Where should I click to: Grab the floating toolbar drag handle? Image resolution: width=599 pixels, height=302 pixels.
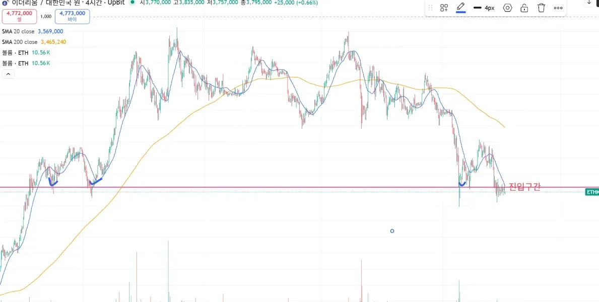click(431, 8)
